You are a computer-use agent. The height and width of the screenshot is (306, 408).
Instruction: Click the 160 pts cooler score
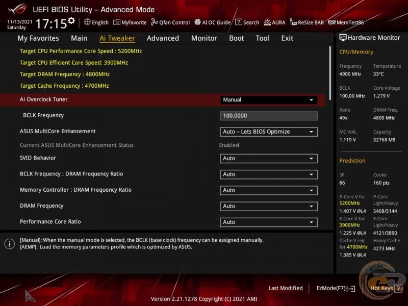pos(381,183)
